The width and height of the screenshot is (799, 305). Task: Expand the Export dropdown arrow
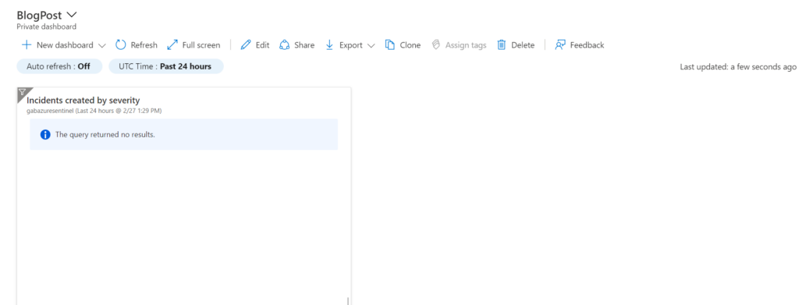coord(371,45)
